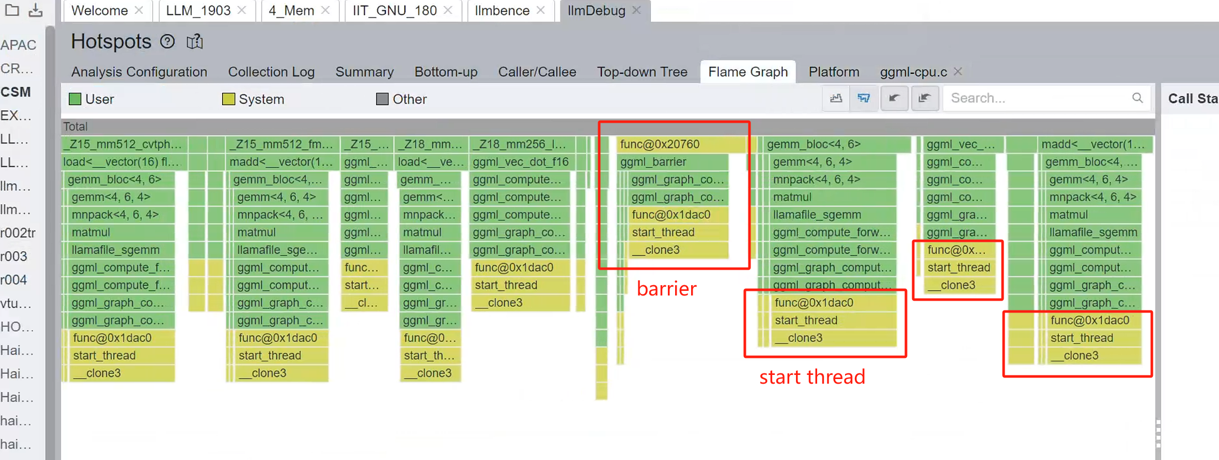
Task: Click the green User legend swatch
Action: (x=75, y=99)
